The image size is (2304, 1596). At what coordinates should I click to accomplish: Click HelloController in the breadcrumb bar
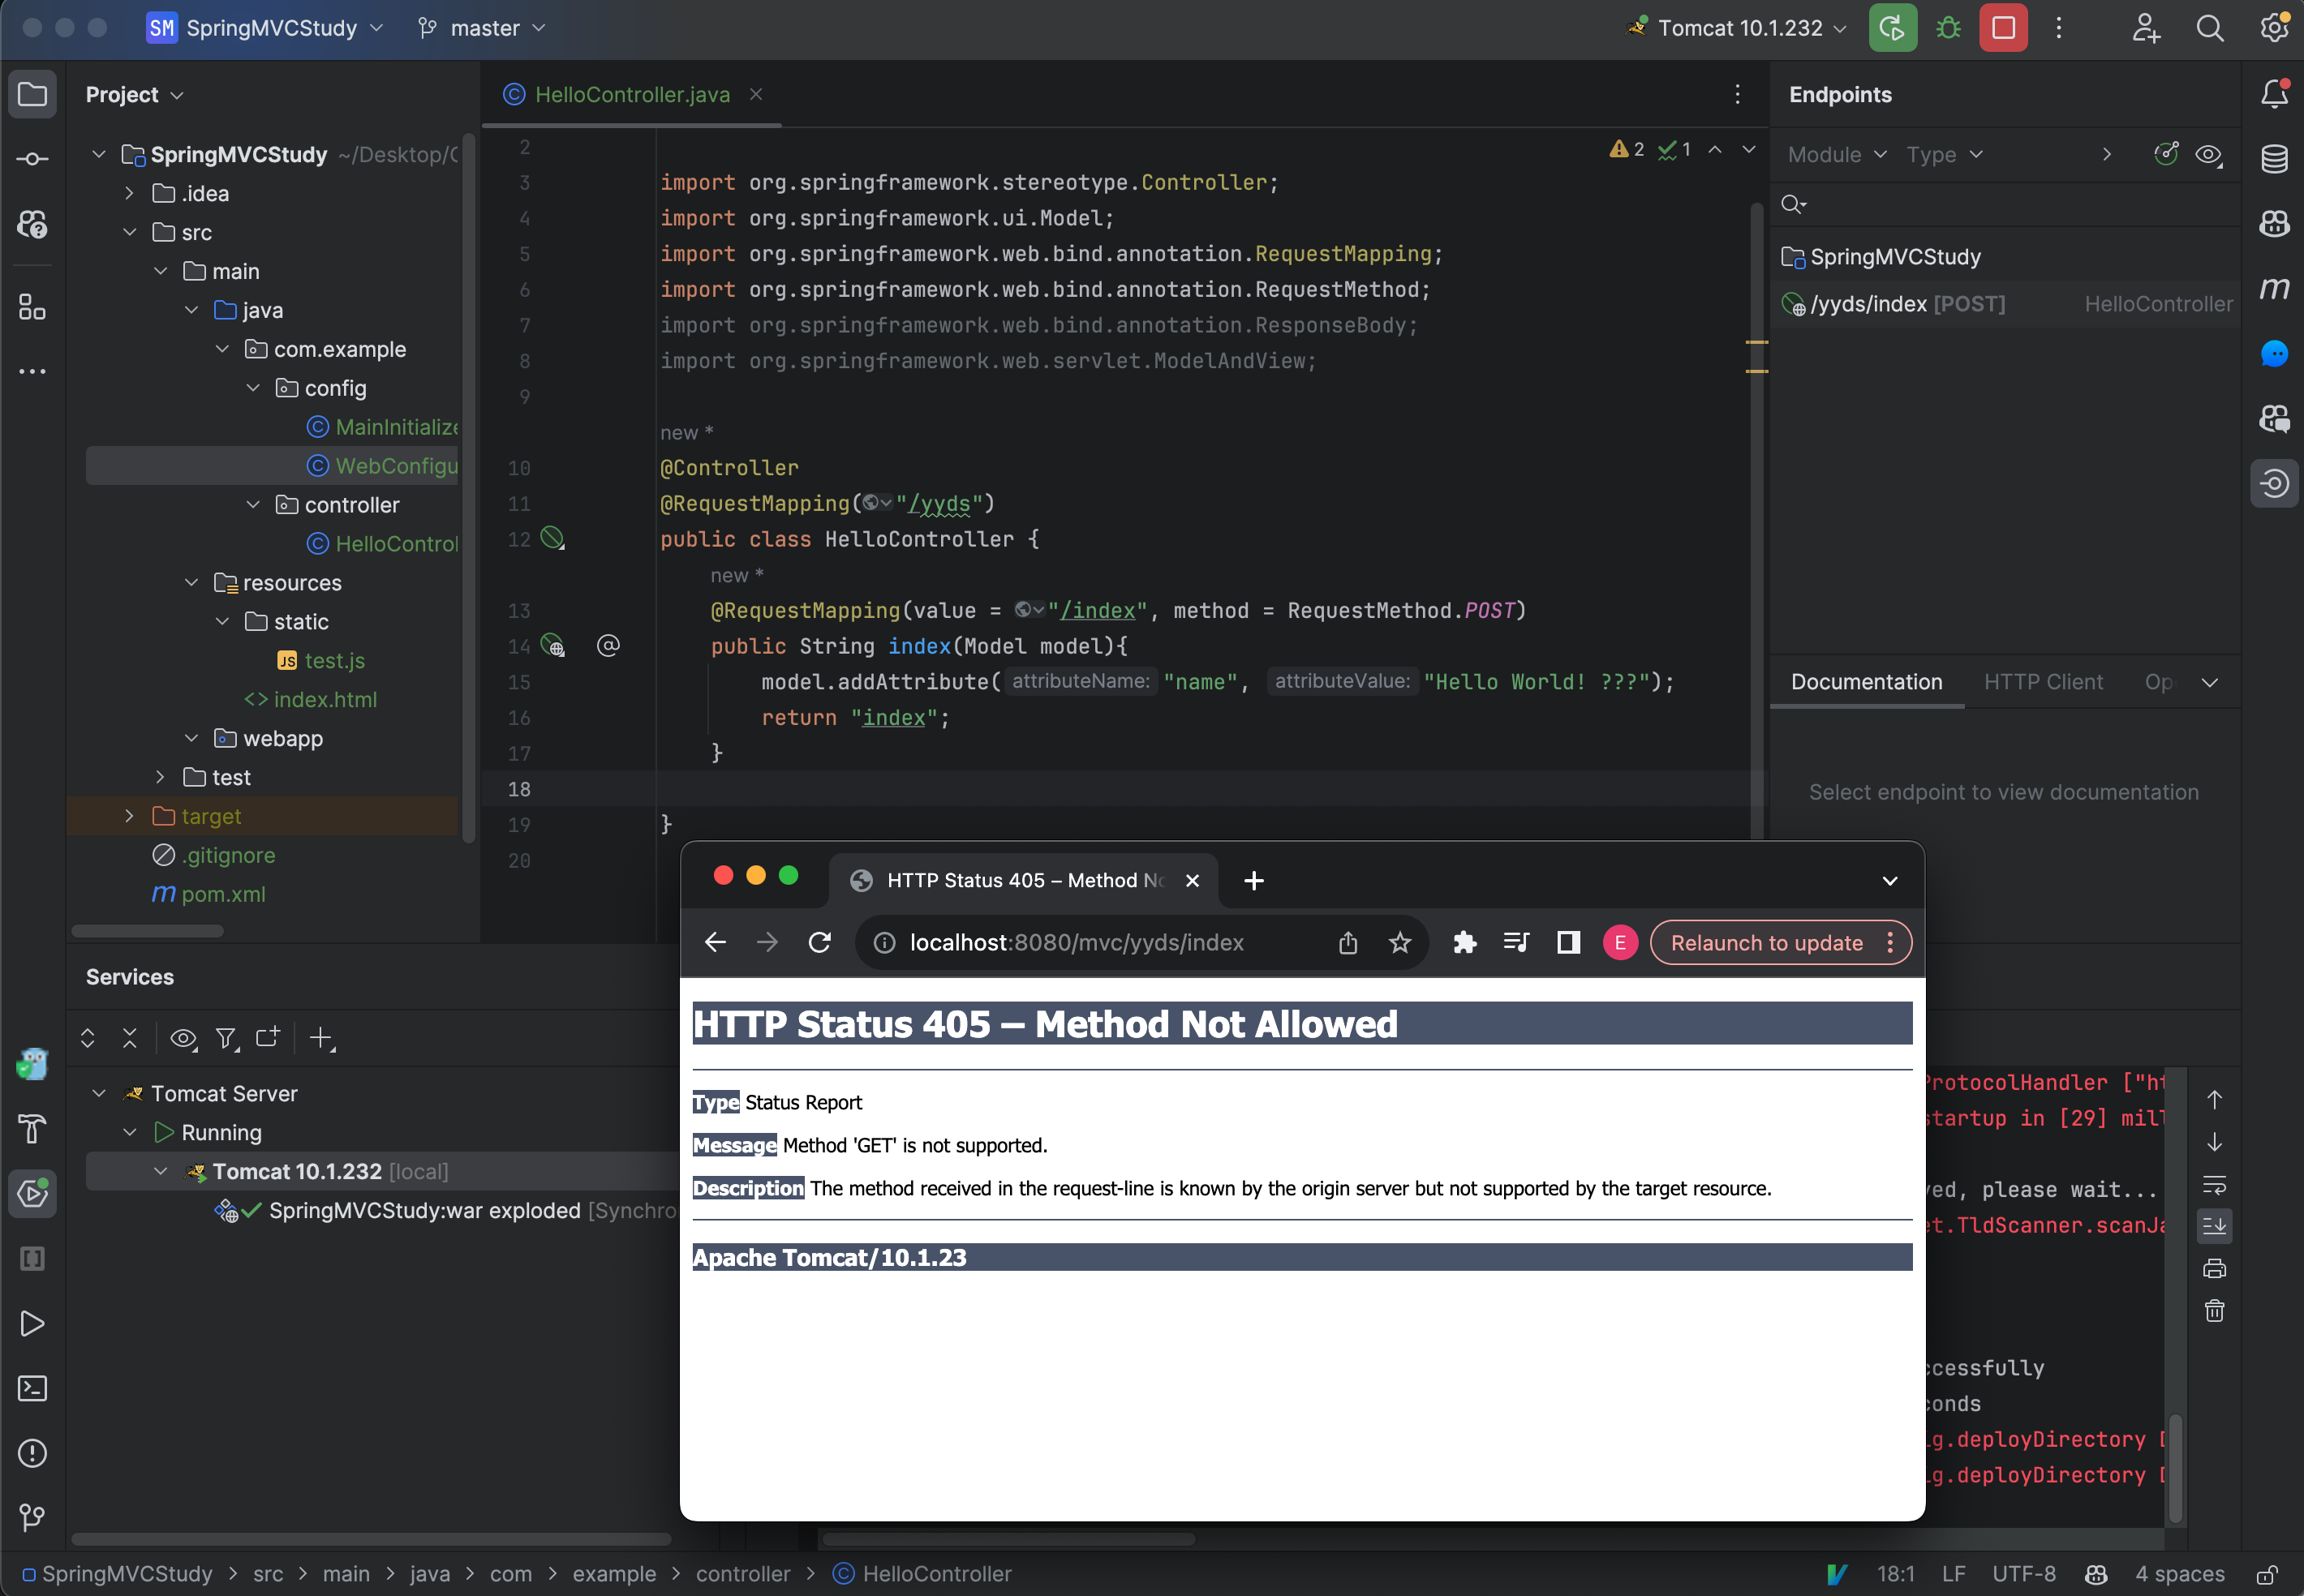point(935,1573)
